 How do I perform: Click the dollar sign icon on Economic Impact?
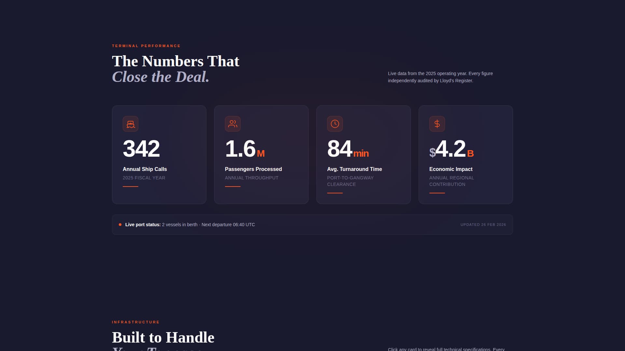437,124
